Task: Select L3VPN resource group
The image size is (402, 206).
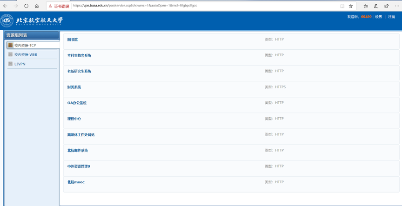Action: (20, 64)
